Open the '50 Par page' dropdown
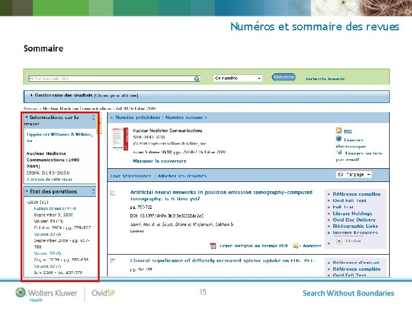Screen dimensions: 412x309 (354, 175)
